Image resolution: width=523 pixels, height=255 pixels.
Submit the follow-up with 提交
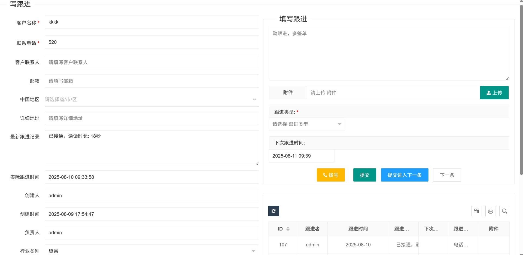[364, 175]
